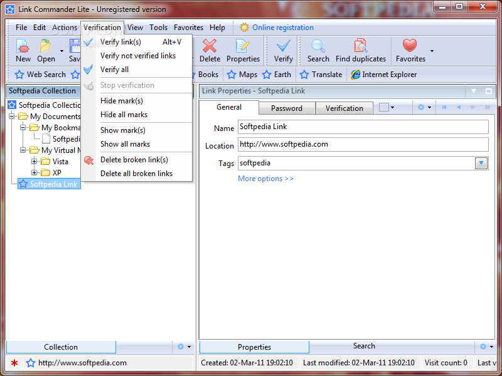
Task: Click the Delete broken link(s) menu icon
Action: (x=88, y=160)
